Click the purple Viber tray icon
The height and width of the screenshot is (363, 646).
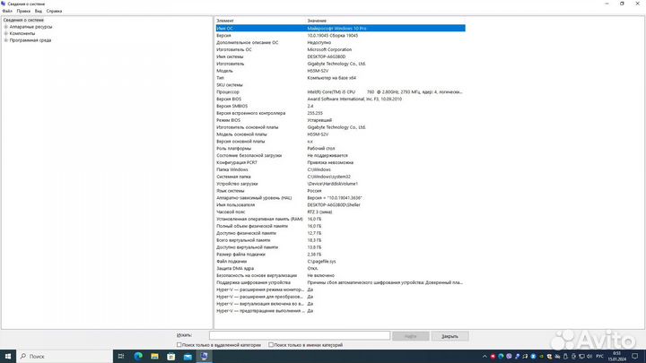click(x=509, y=357)
